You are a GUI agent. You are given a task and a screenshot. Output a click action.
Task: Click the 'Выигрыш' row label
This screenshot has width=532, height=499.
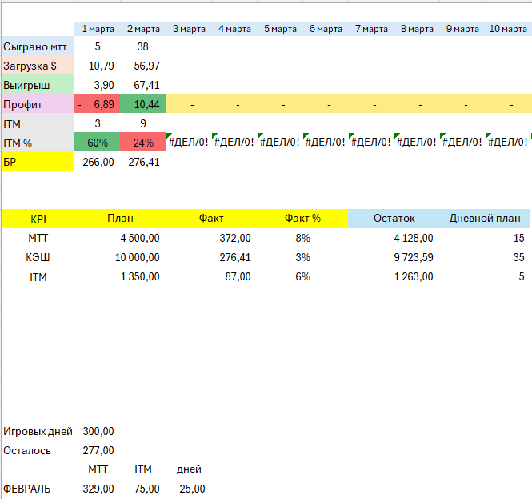click(38, 85)
